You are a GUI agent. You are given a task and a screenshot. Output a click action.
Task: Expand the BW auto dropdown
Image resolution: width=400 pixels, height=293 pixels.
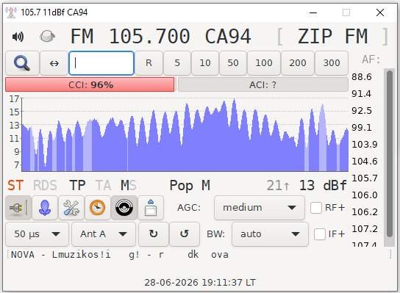coord(270,234)
